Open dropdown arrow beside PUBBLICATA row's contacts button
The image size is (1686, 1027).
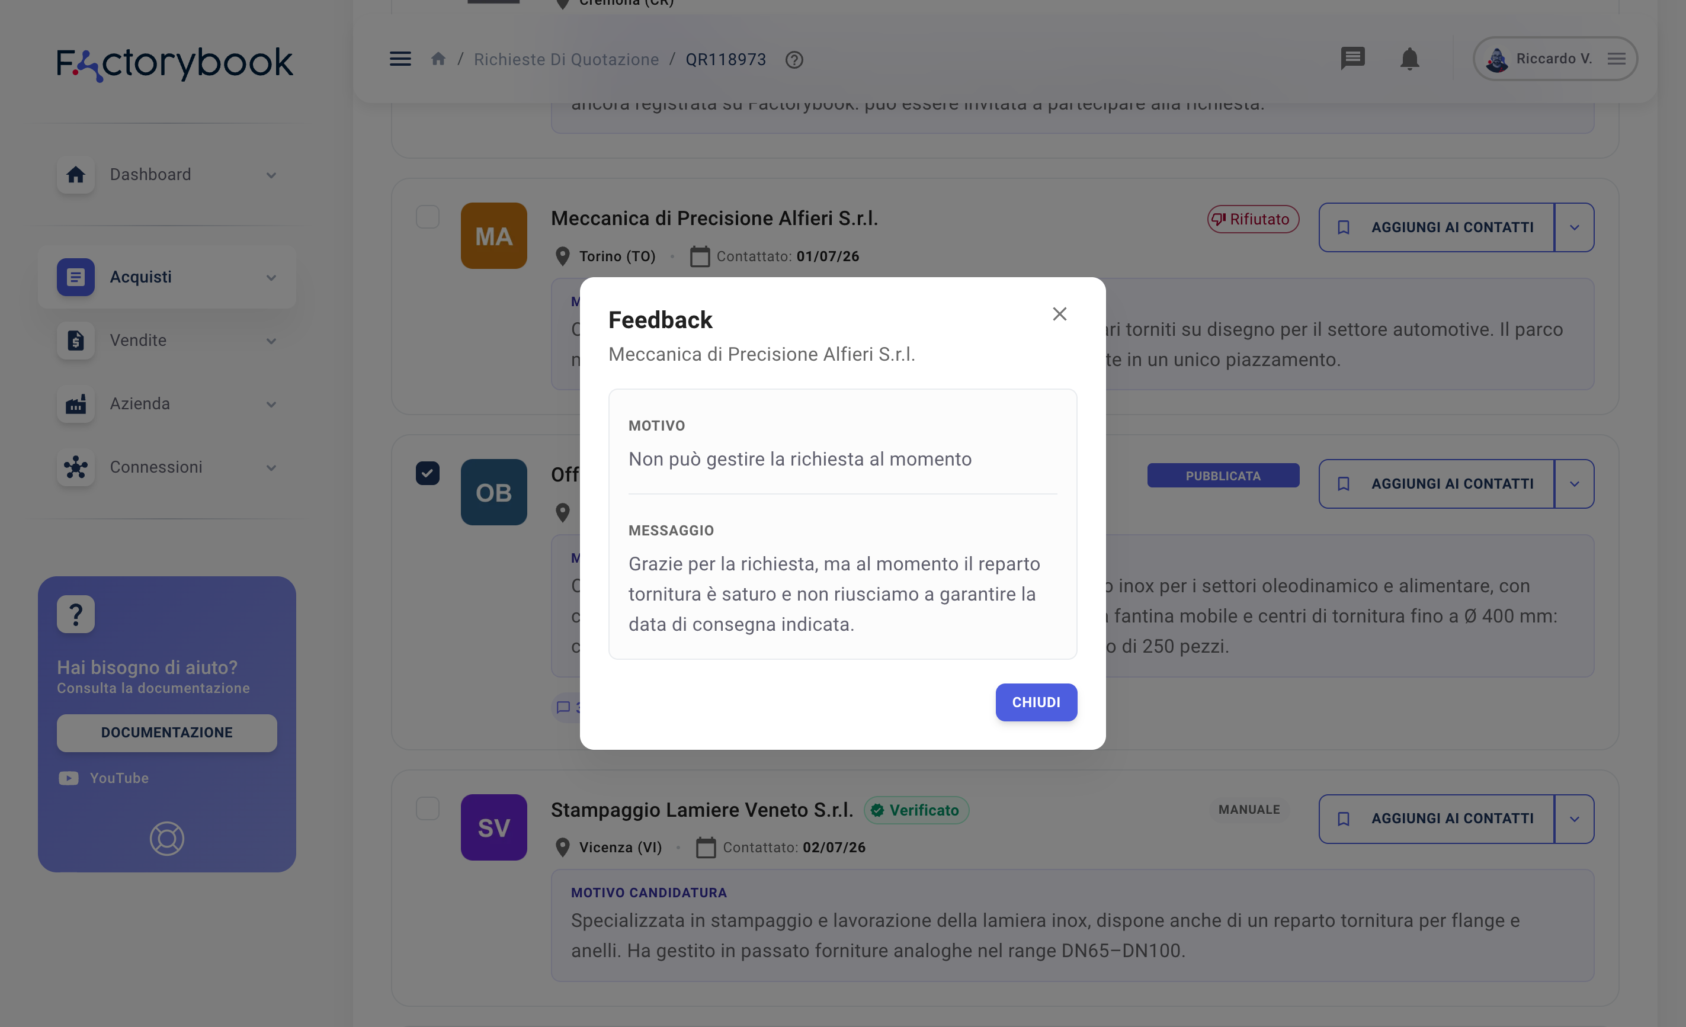1575,484
